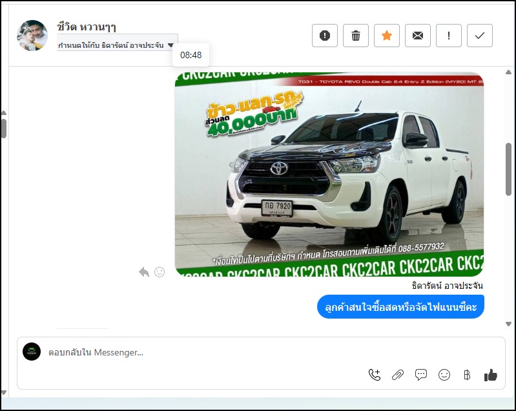
Task: Delete conversation using trash can icon
Action: click(x=356, y=36)
